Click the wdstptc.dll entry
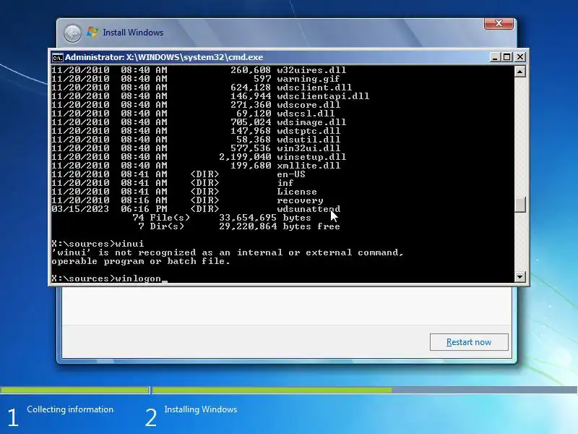 pyautogui.click(x=309, y=131)
